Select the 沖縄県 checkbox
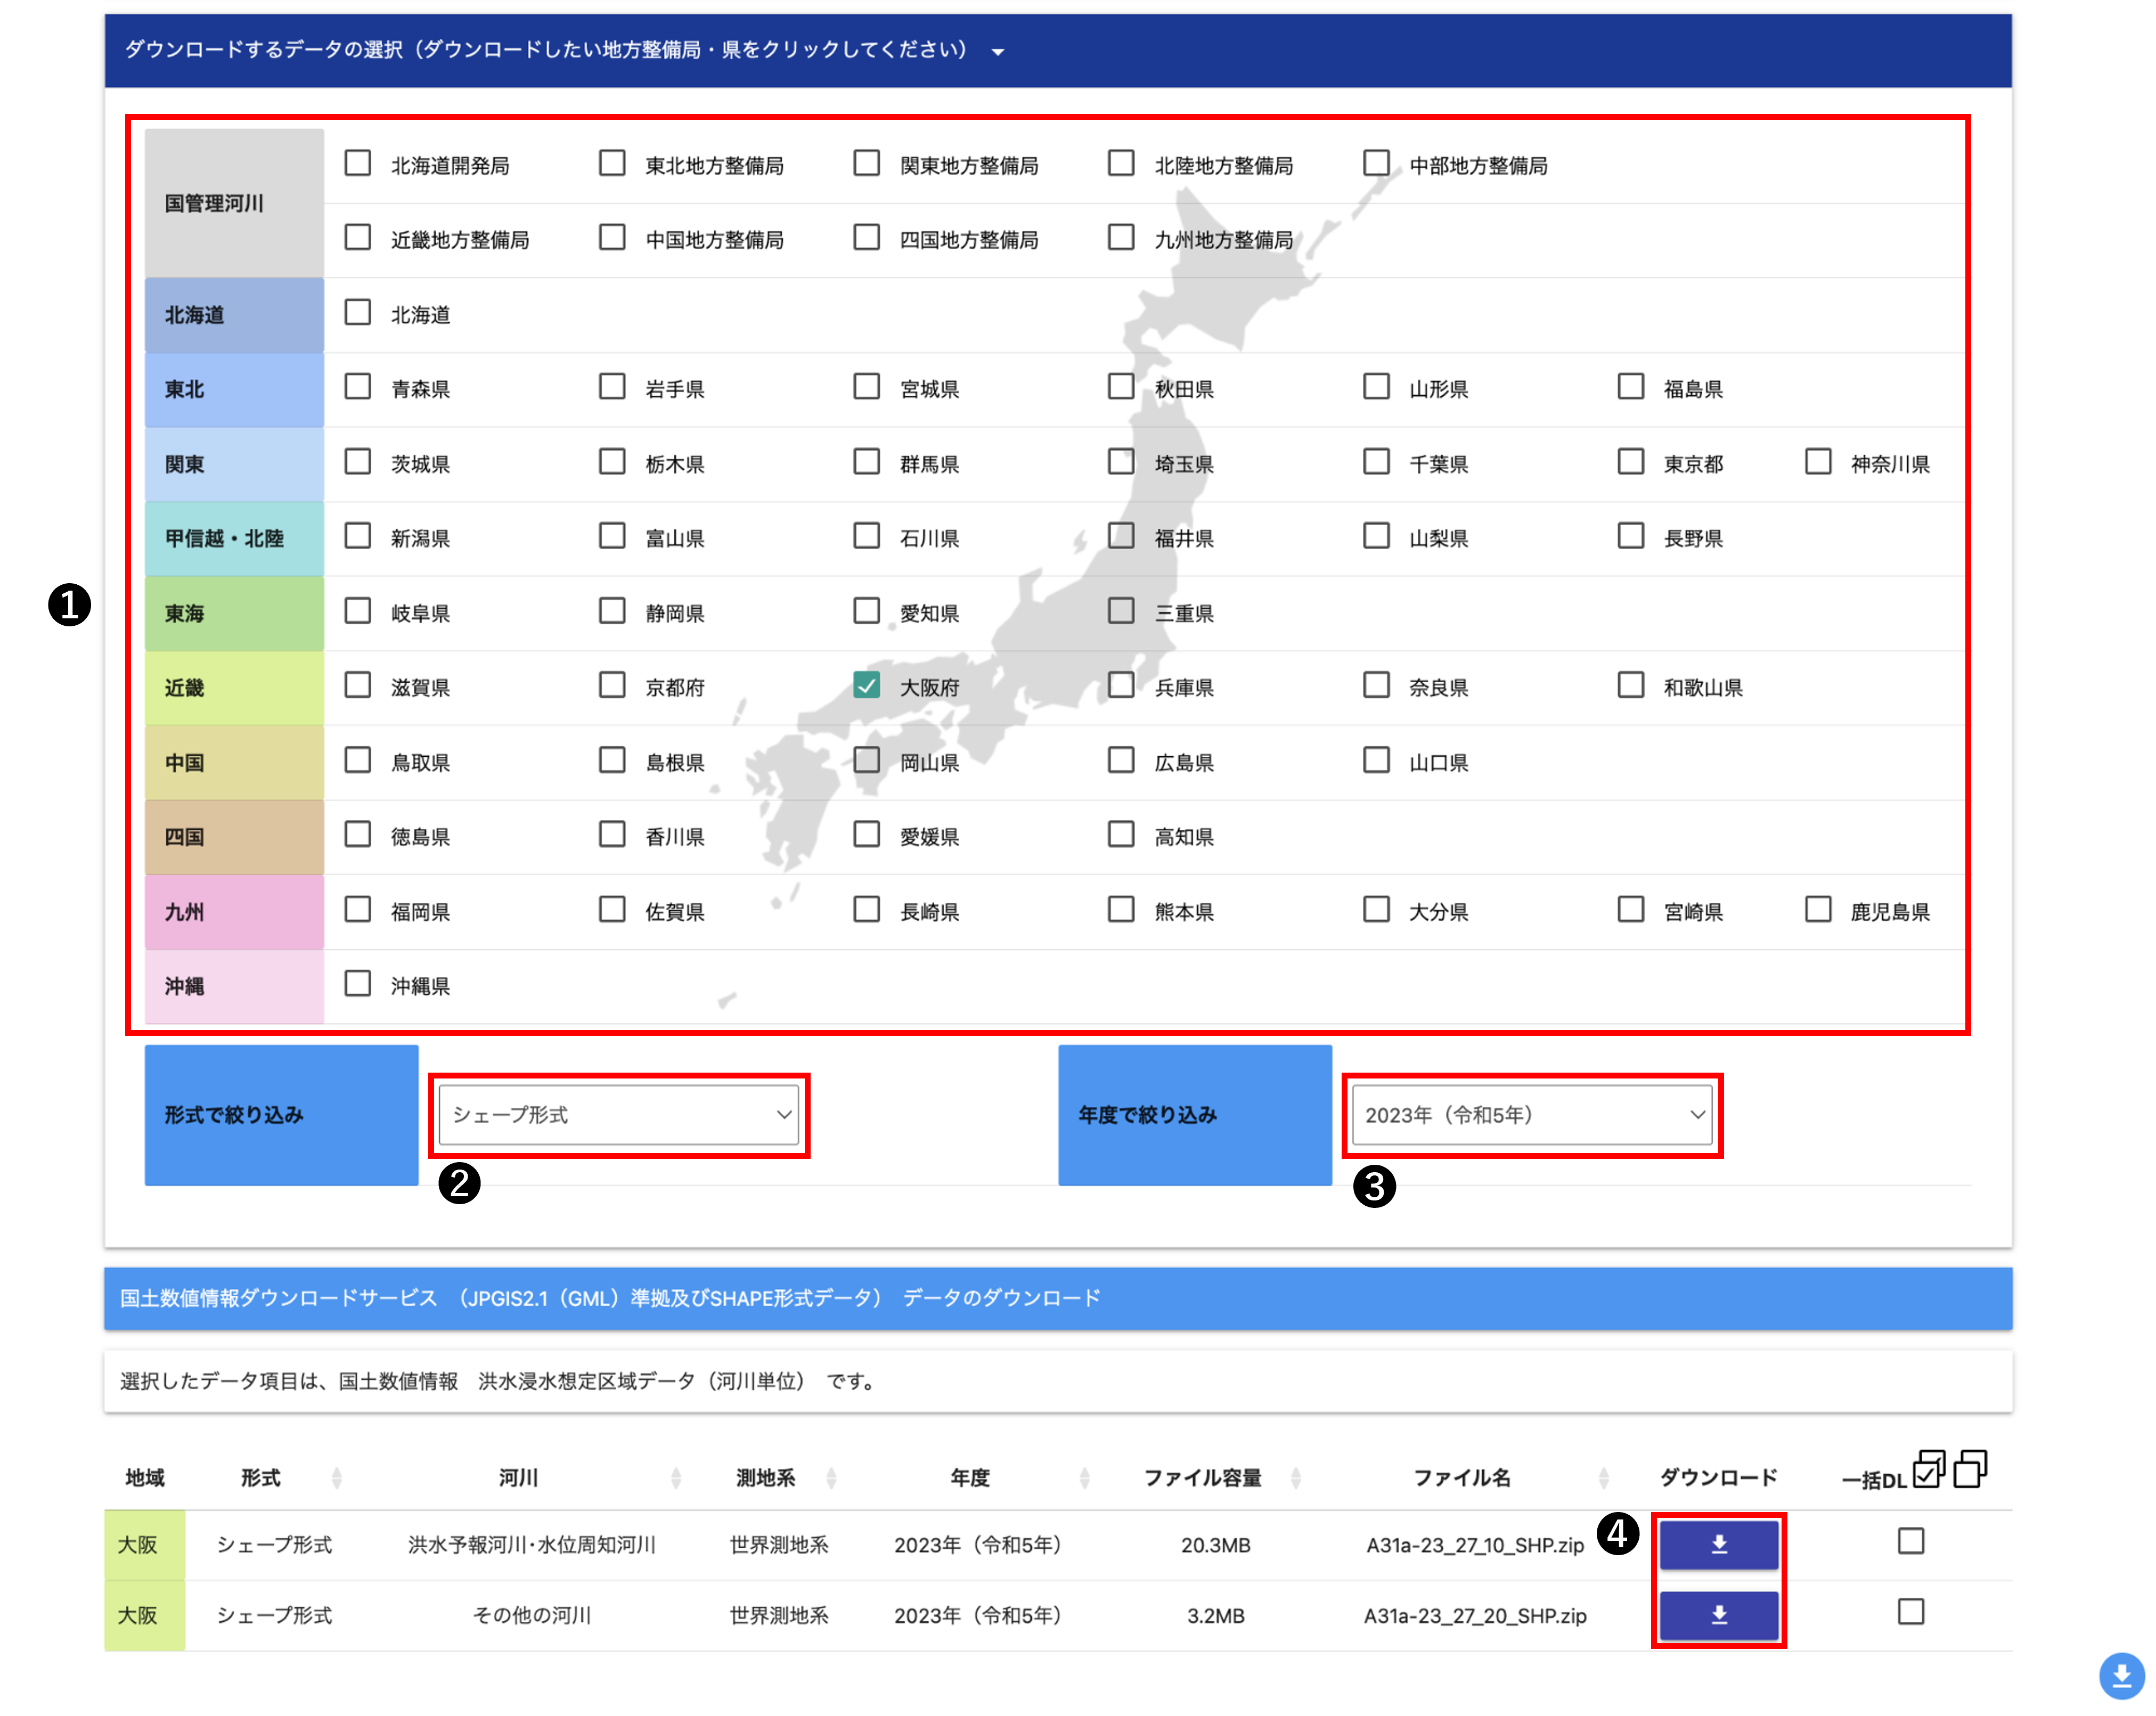The image size is (2156, 1716). [357, 984]
